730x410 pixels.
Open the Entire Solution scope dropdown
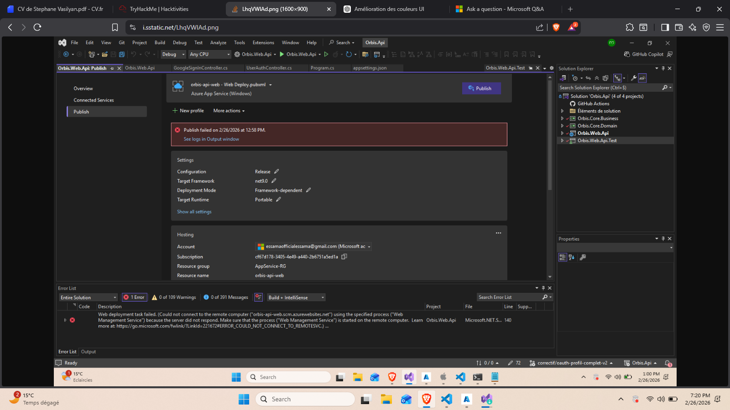coord(89,297)
